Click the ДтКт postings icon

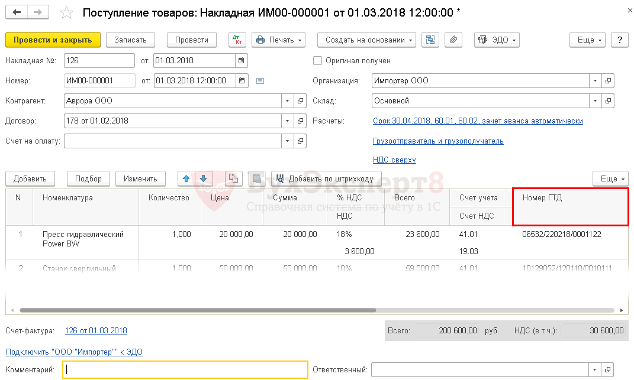point(237,40)
